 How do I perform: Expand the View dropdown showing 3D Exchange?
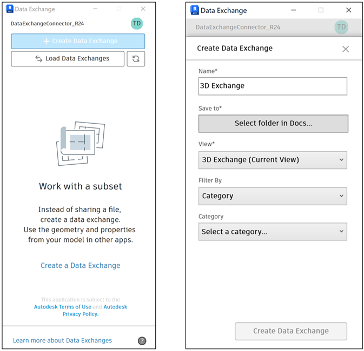pyautogui.click(x=273, y=160)
